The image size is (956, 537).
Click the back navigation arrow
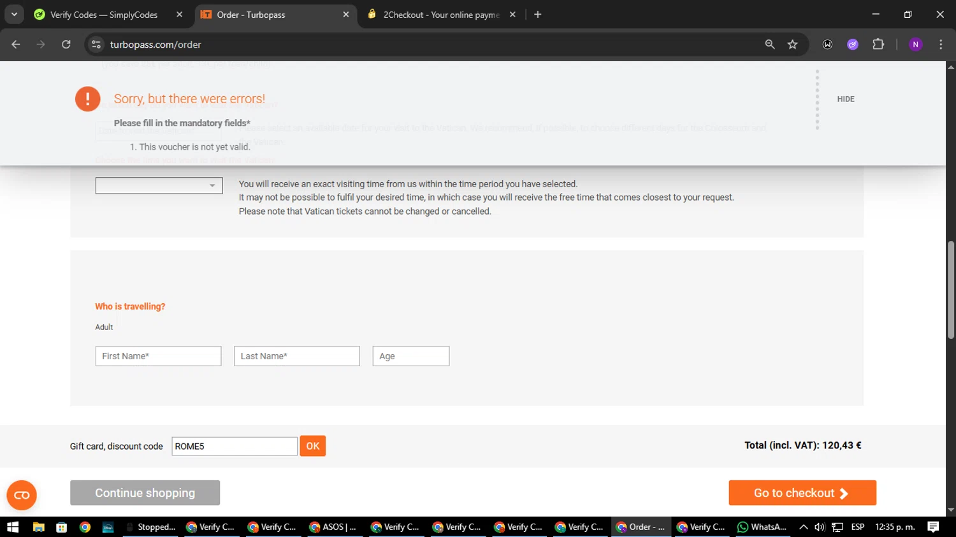pyautogui.click(x=16, y=45)
